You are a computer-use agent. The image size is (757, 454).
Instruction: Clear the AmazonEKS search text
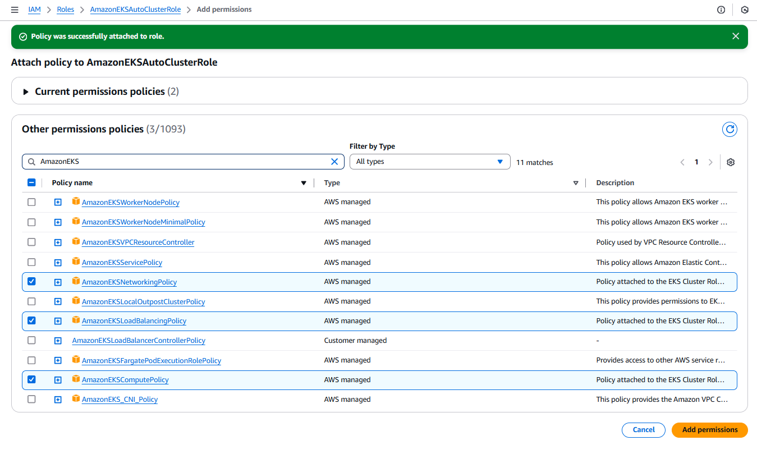coord(334,162)
